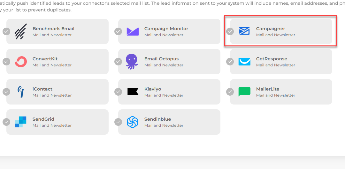Click 'Mail and Newsletter' under Campaign Monitor

tap(164, 35)
